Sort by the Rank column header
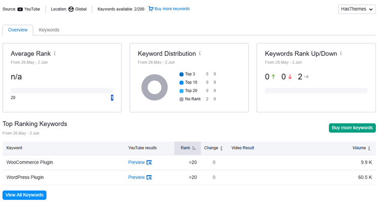 pos(187,148)
